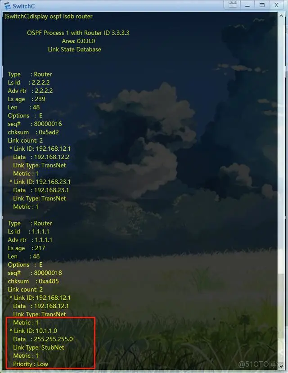This screenshot has height=373, width=288.
Task: Click the scrollbar up arrow
Action: point(281,16)
